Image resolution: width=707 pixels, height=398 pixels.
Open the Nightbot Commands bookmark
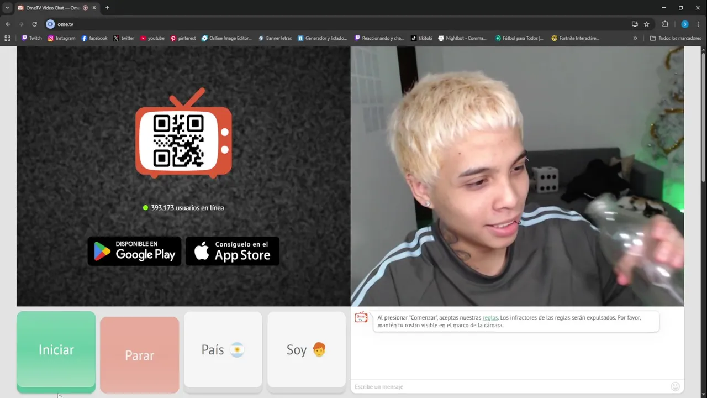462,38
